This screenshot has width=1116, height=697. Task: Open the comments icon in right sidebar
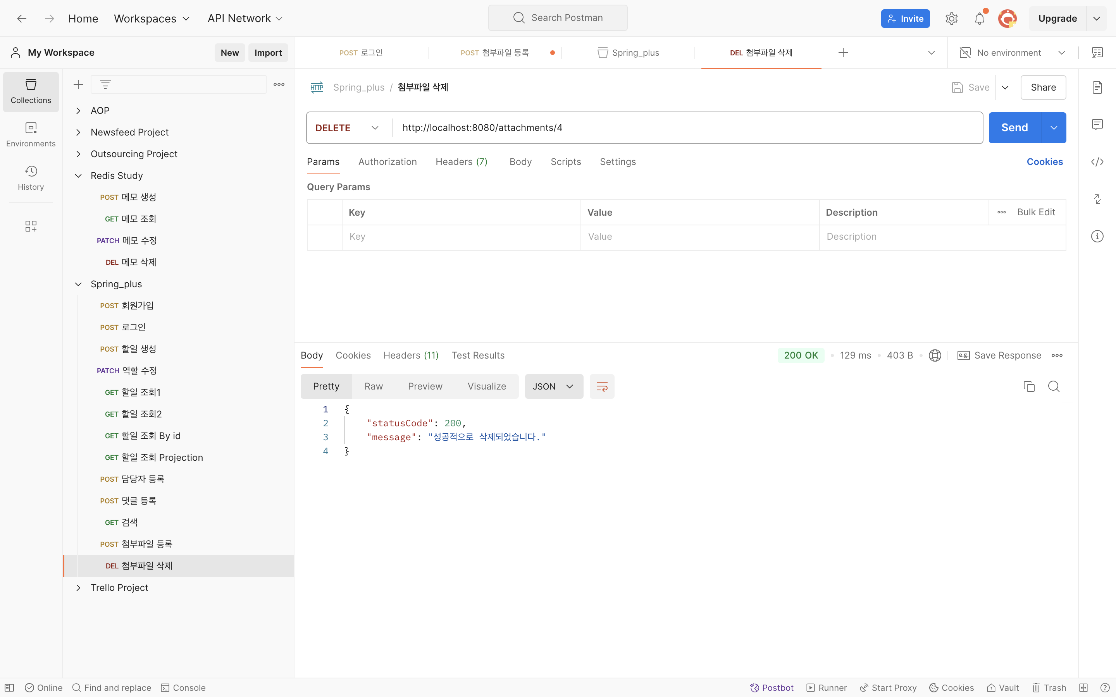[1097, 124]
